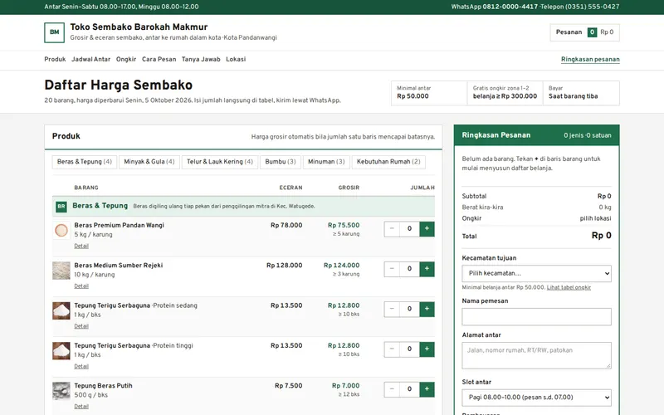The width and height of the screenshot is (664, 415).
Task: Open Beras Premium Pandan Wangi product thumbnail
Action: 61,231
